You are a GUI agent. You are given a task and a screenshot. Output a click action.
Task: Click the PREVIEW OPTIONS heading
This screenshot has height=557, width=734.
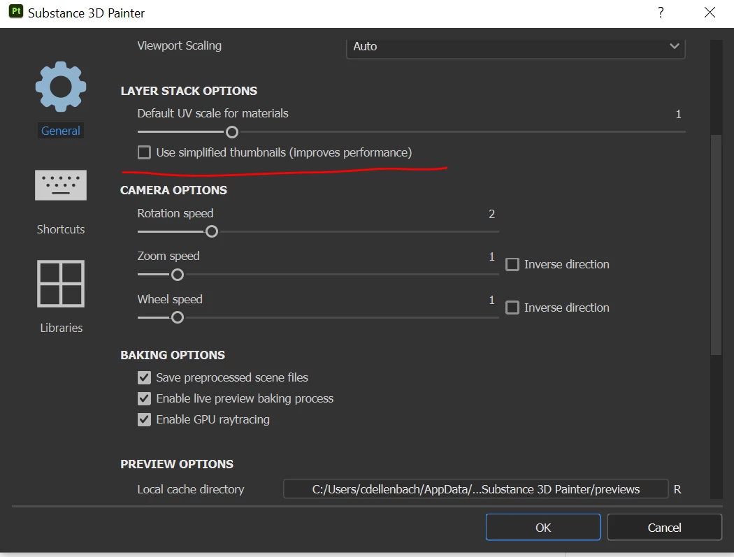(x=177, y=464)
